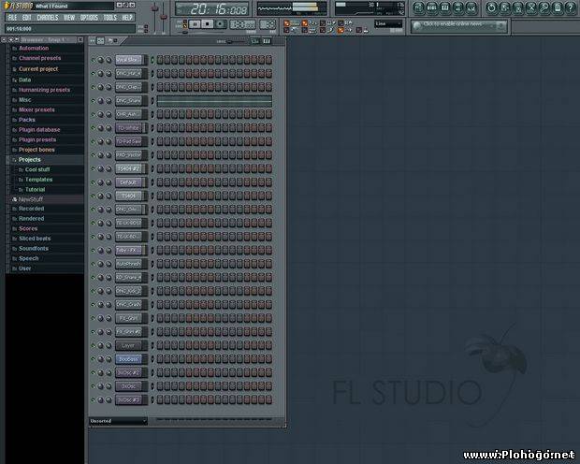
Task: Open the TOOLS menu
Action: [x=109, y=18]
